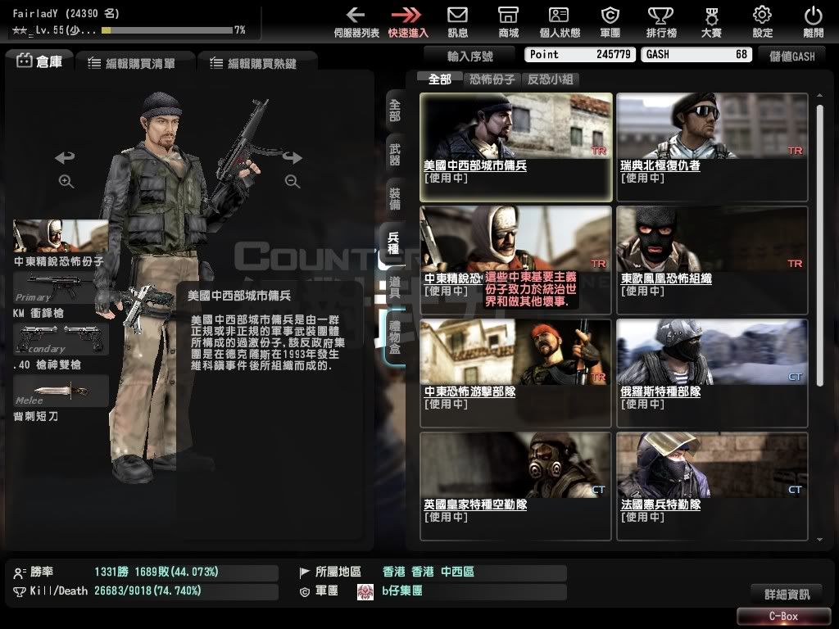Click the GASH balance field 68
Screen dimensions: 839x629
tap(696, 54)
